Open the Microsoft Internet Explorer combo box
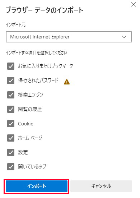The height and width of the screenshot is (198, 140). click(69, 37)
